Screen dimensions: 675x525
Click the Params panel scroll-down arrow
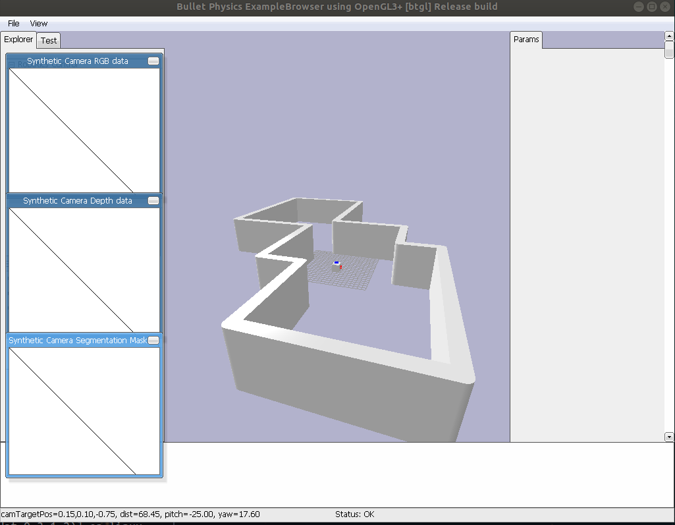coord(669,437)
